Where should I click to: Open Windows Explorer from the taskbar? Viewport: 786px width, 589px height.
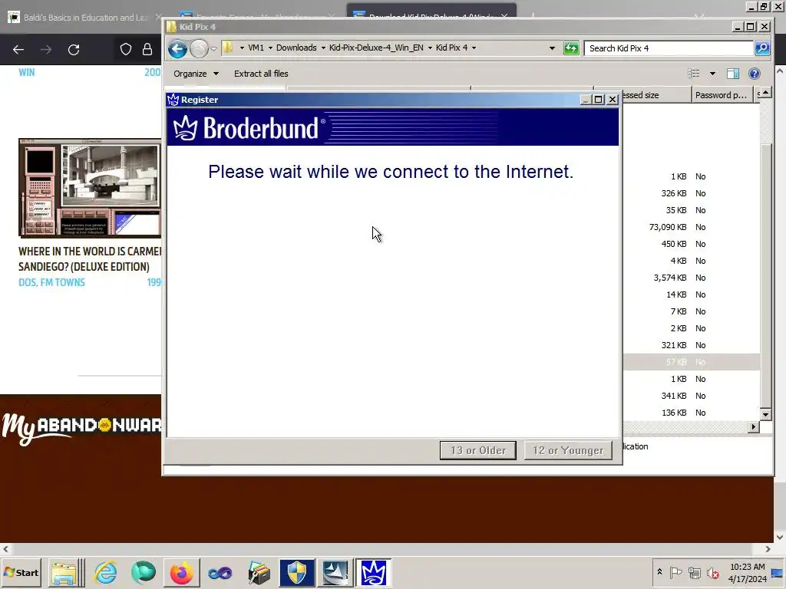click(x=66, y=572)
